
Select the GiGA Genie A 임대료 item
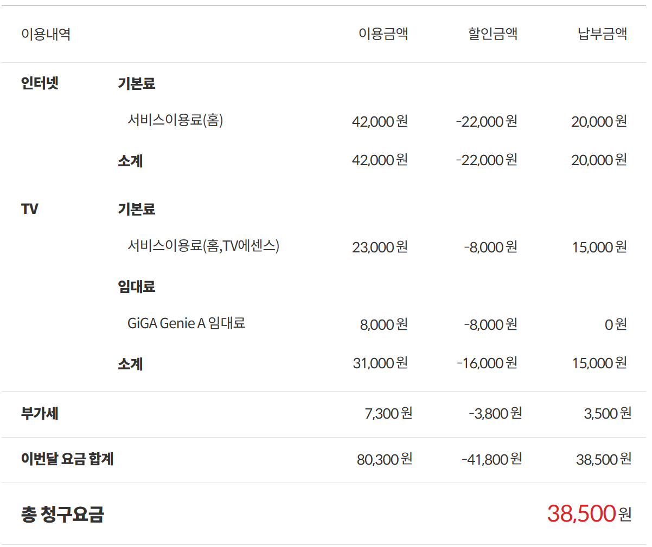tap(186, 323)
